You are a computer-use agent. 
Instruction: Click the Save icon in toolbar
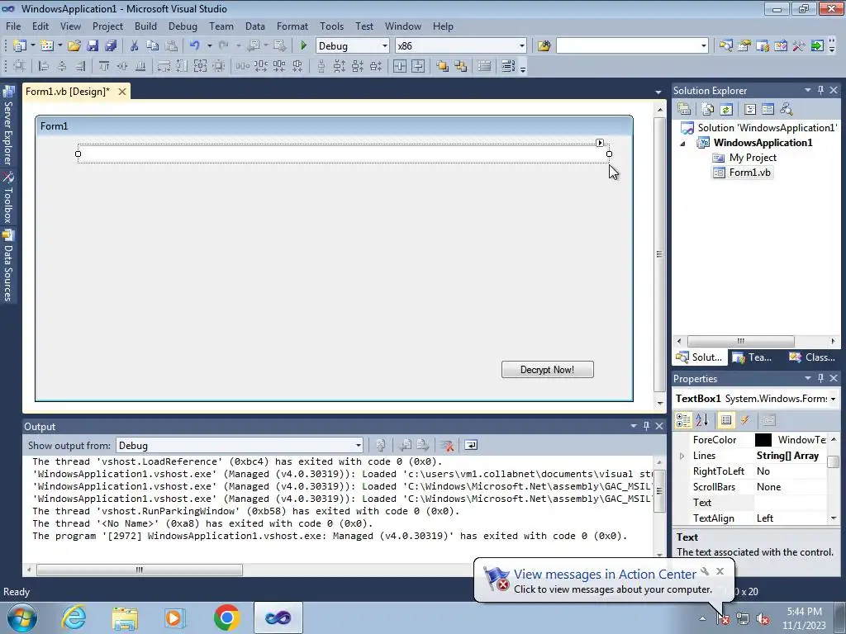[93, 46]
